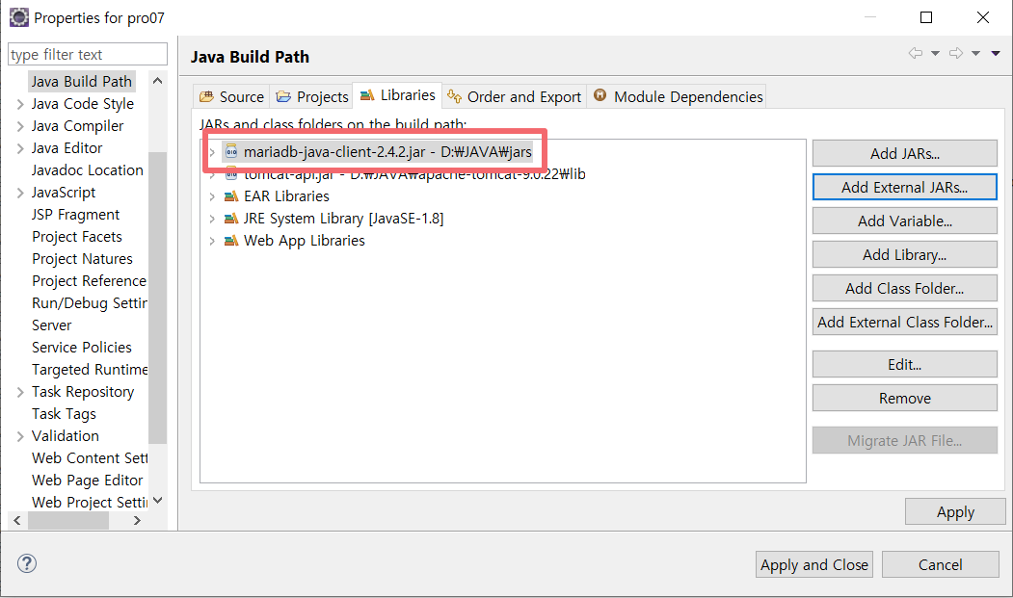Maximize the Properties for pro07 window
The height and width of the screenshot is (598, 1013).
pos(926,17)
